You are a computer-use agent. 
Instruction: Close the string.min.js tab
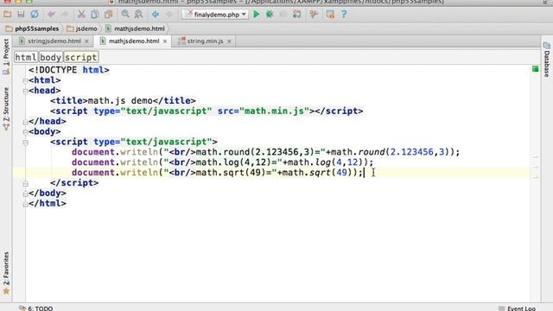pyautogui.click(x=229, y=41)
